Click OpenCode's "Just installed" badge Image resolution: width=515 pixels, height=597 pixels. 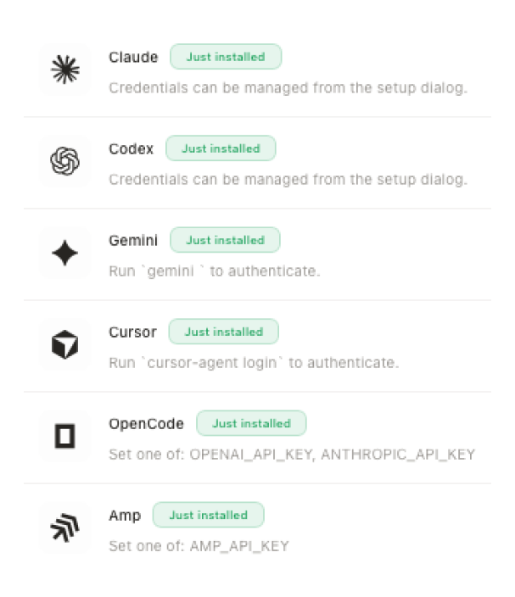[251, 423]
